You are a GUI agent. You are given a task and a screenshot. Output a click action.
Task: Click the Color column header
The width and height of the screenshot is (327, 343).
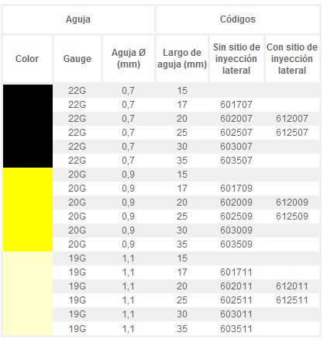point(27,59)
